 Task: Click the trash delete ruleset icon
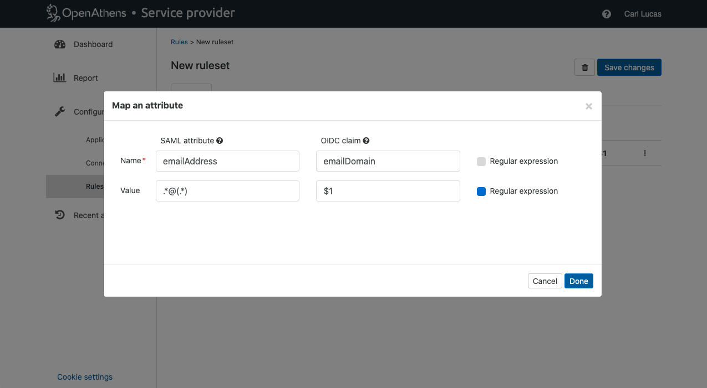[584, 68]
